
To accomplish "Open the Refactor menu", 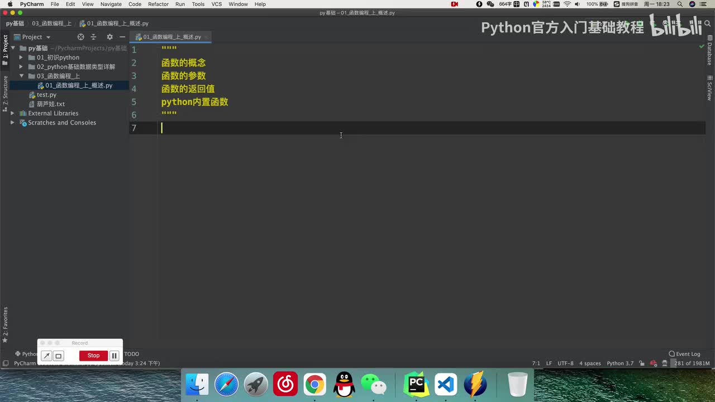I will (158, 4).
